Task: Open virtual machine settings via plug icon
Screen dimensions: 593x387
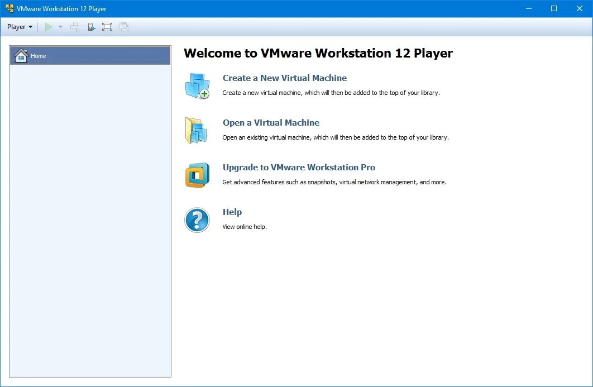Action: [90, 26]
